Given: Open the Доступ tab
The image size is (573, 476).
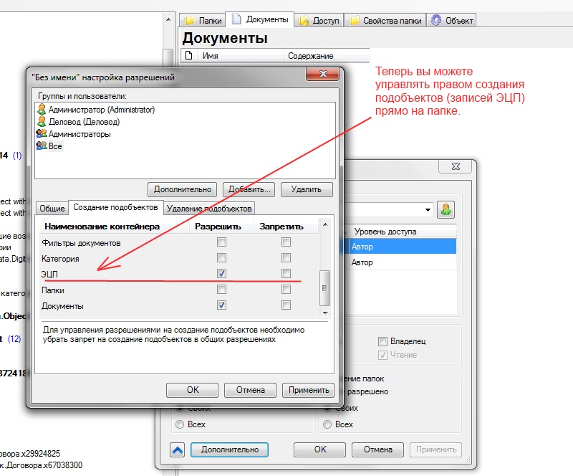Looking at the screenshot, I should point(319,21).
